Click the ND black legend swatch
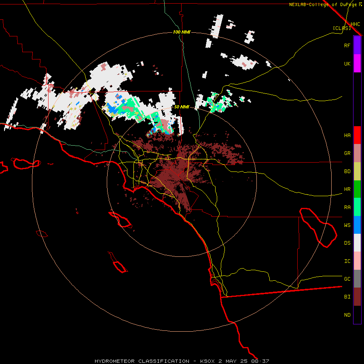 tap(357, 315)
